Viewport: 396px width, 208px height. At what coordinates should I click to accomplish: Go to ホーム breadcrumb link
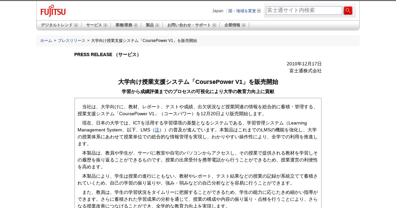pyautogui.click(x=46, y=41)
